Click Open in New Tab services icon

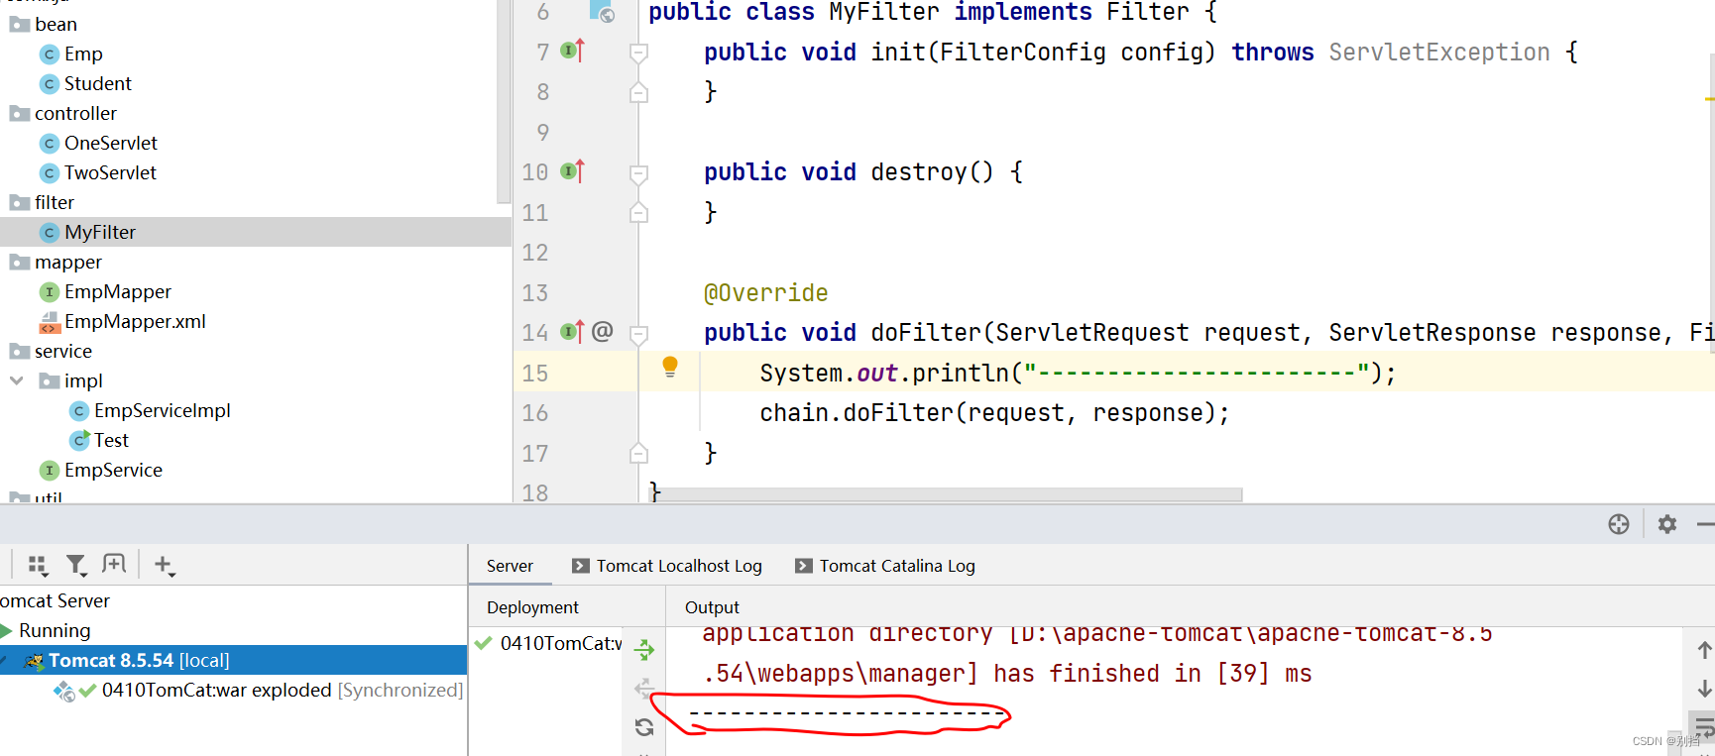coord(114,564)
